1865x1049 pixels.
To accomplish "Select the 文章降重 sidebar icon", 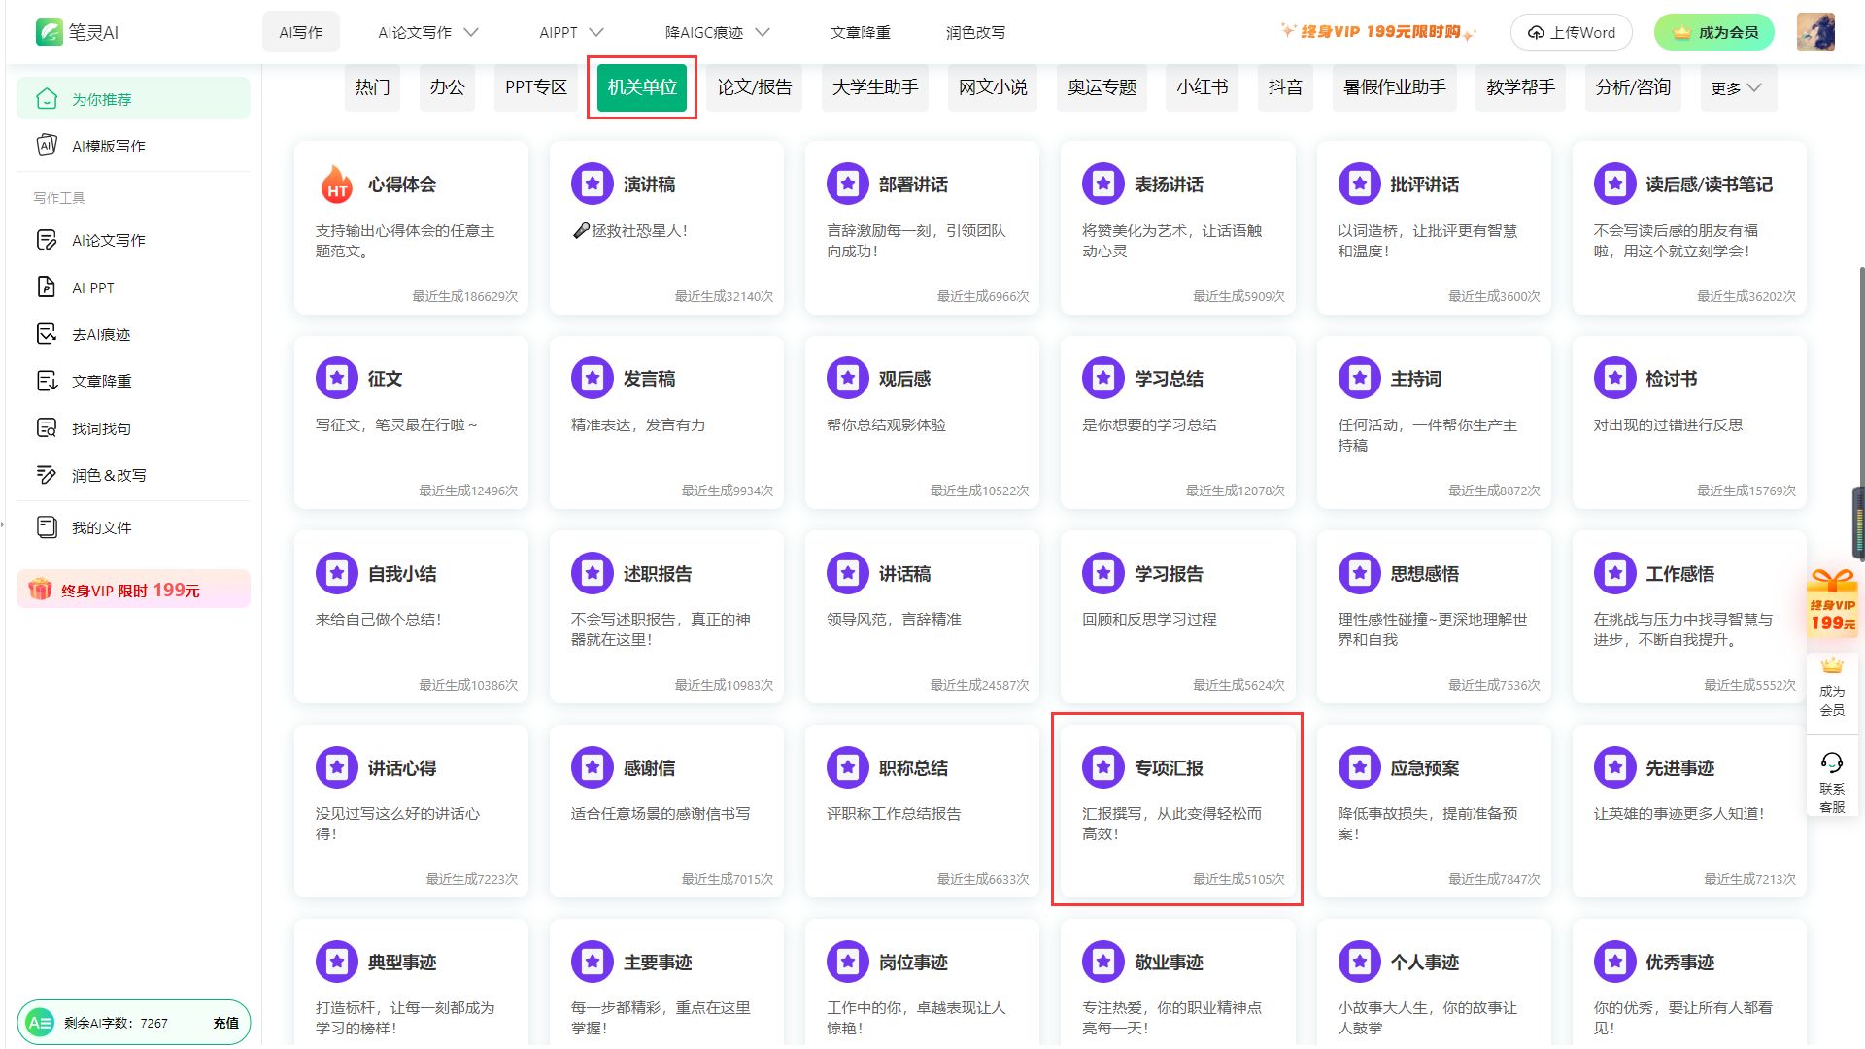I will click(46, 381).
